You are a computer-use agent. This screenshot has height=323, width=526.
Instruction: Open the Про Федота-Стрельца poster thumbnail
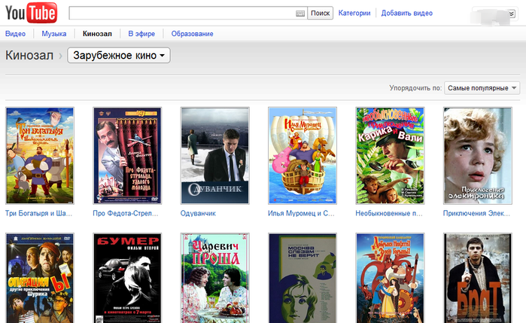(x=127, y=155)
